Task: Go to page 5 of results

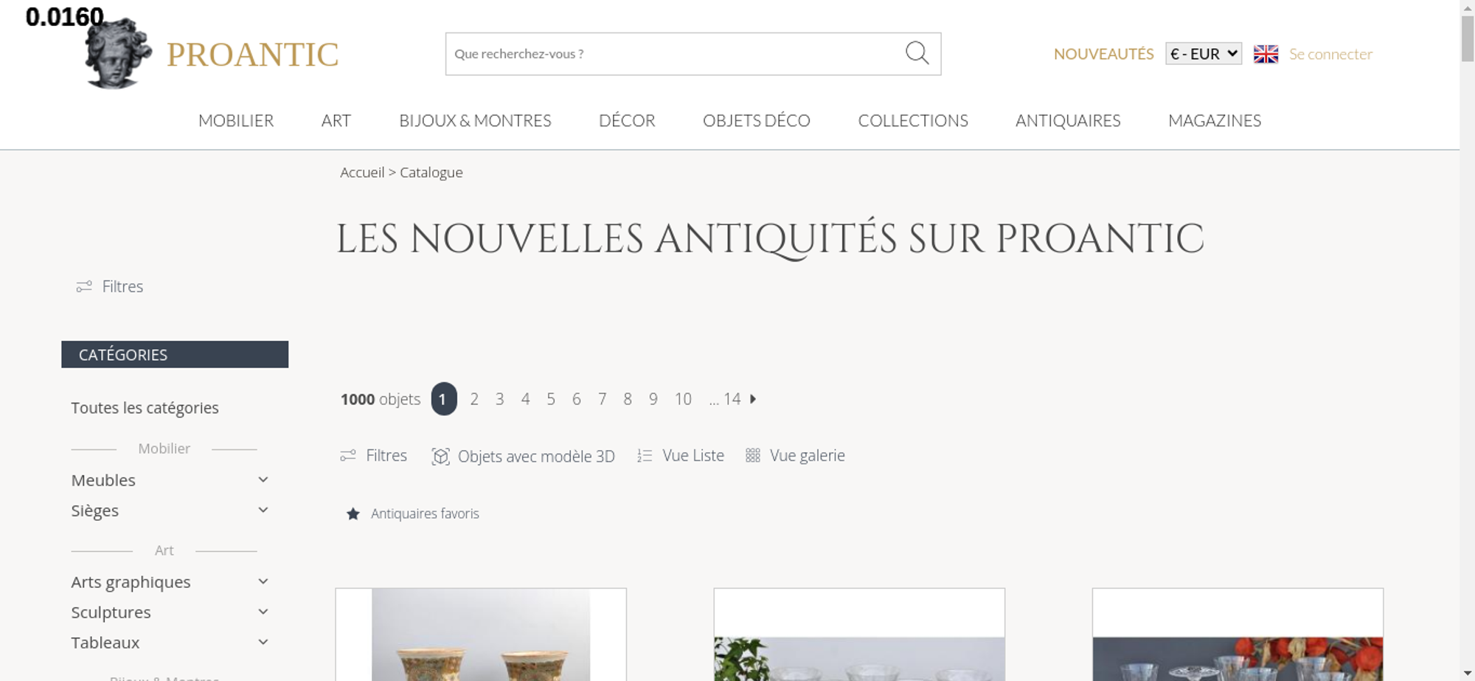Action: (x=551, y=399)
